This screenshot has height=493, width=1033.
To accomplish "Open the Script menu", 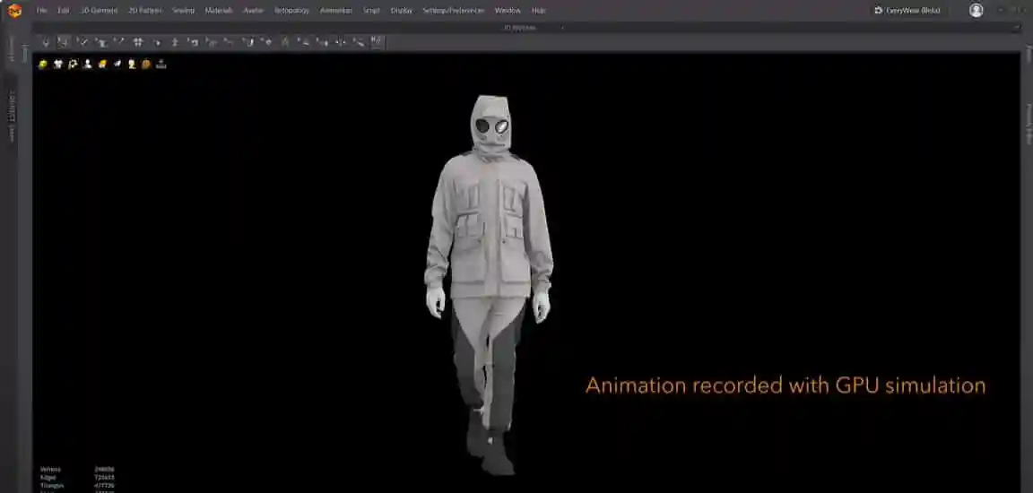I will pyautogui.click(x=371, y=11).
